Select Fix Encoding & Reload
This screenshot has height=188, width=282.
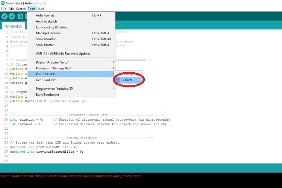coord(71,27)
